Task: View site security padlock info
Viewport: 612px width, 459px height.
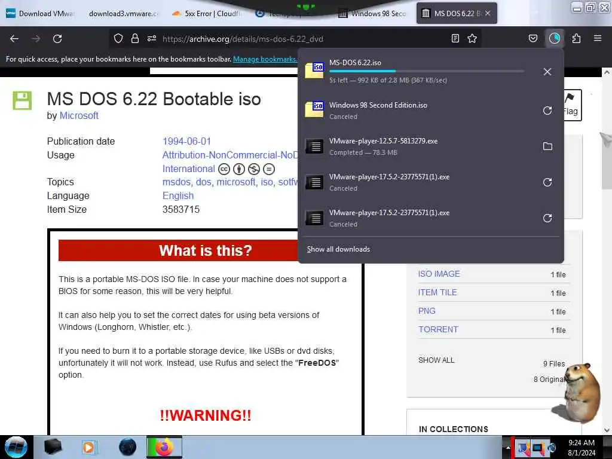Action: pyautogui.click(x=135, y=39)
